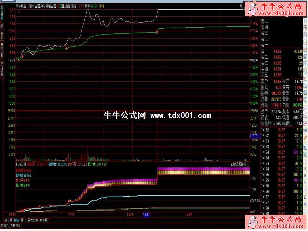Toggle the 买卖力道 bottom tab
The width and height of the screenshot is (308, 231).
pos(32,220)
